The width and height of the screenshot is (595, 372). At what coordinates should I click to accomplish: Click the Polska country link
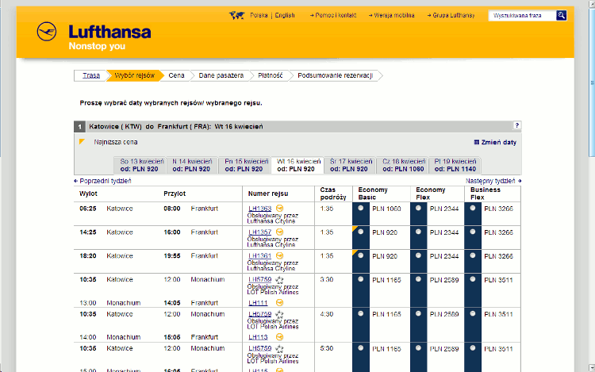tap(259, 15)
